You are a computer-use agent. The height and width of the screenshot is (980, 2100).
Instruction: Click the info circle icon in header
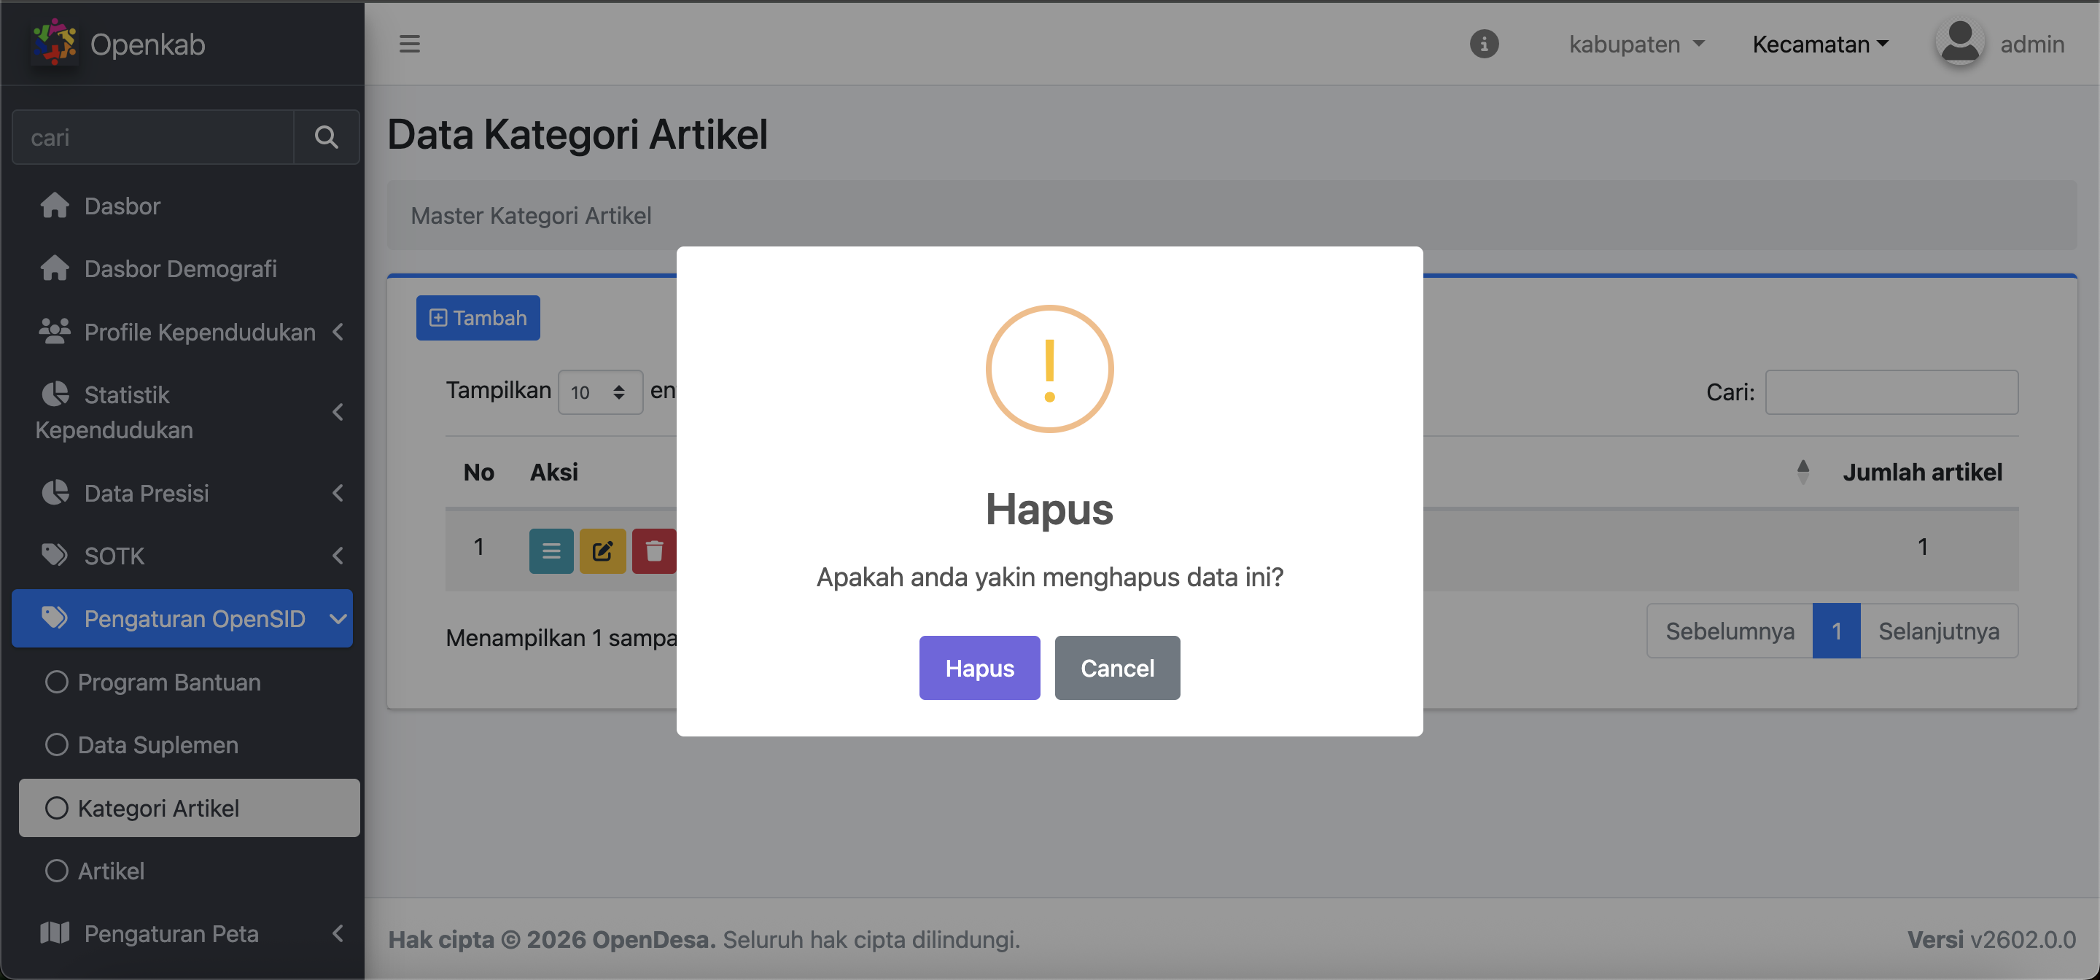[x=1484, y=44]
